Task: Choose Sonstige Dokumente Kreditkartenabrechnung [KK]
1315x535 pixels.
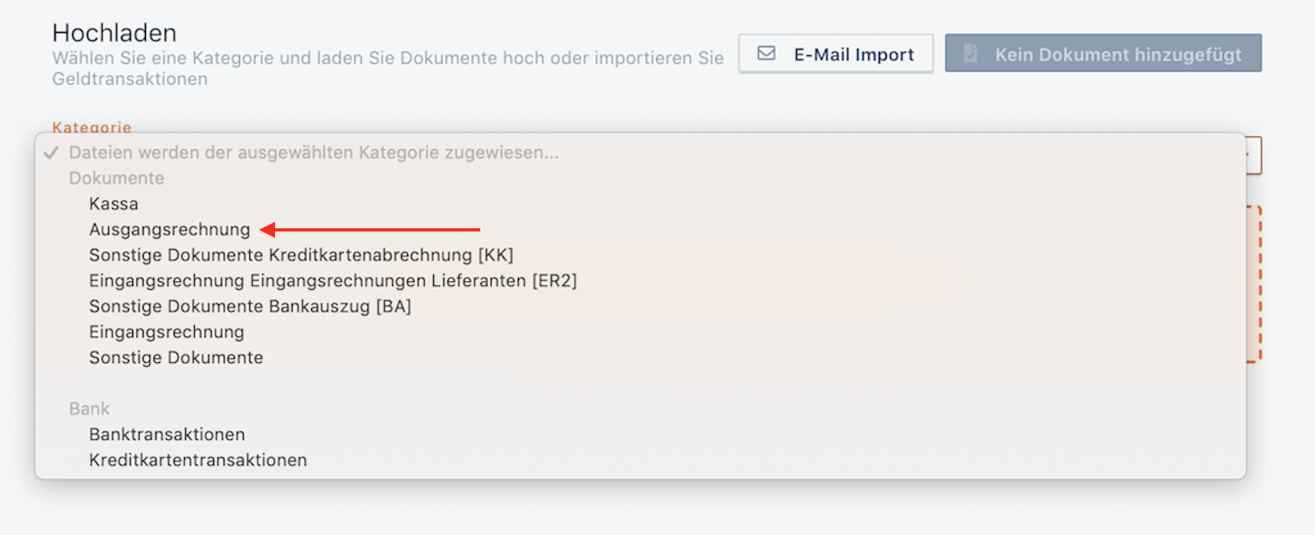Action: [x=301, y=255]
